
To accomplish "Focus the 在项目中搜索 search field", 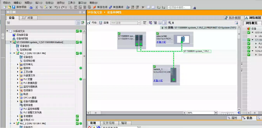I will [179, 7].
